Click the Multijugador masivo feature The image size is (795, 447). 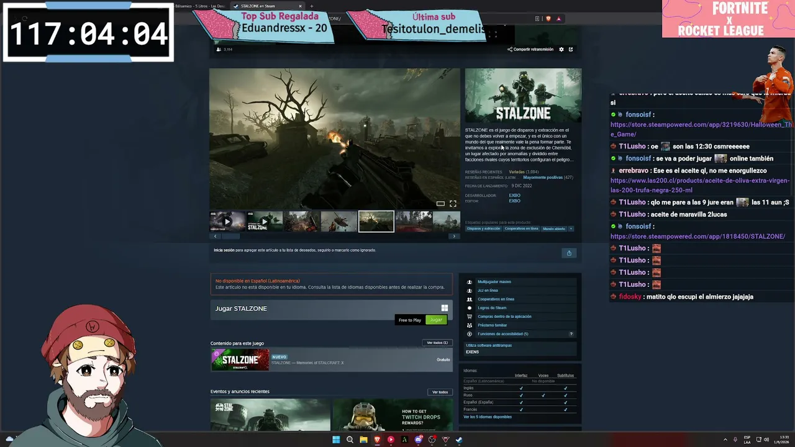pos(494,282)
